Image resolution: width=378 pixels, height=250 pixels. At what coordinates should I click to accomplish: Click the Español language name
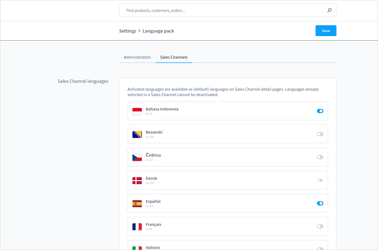pyautogui.click(x=153, y=201)
